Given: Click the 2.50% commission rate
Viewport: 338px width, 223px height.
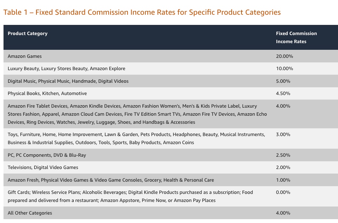Looking at the screenshot, I should pyautogui.click(x=283, y=155).
